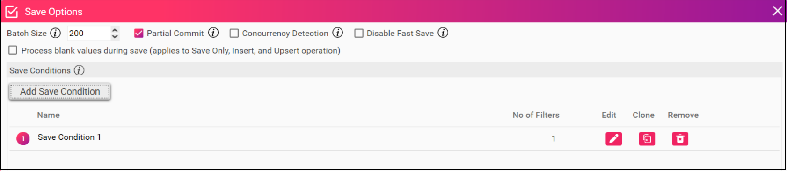Screen dimensions: 787x171
Task: Enable Concurrency Detection checkbox
Action: 234,33
